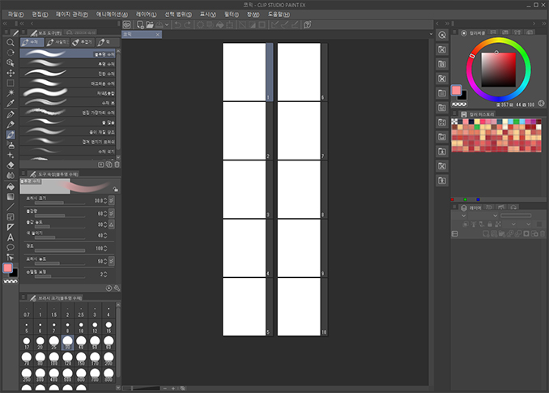Select brush size 30 preset

click(67, 342)
